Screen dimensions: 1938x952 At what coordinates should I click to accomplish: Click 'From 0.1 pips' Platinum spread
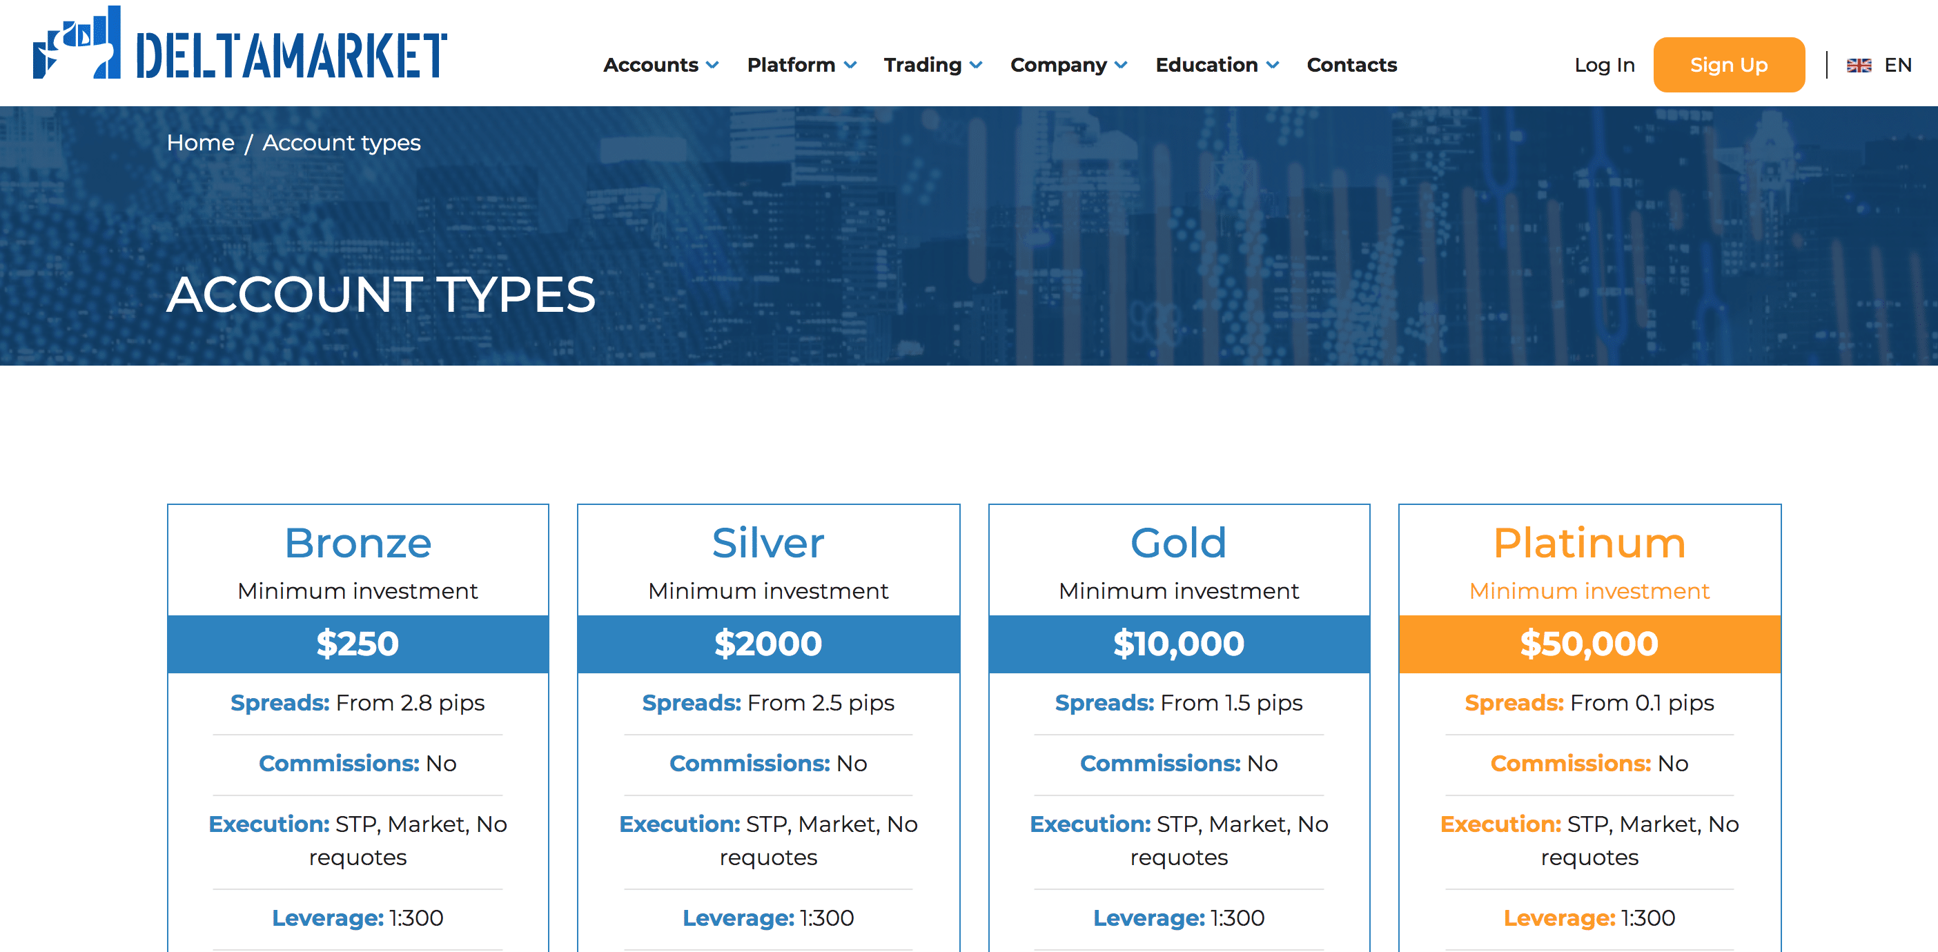pos(1643,703)
